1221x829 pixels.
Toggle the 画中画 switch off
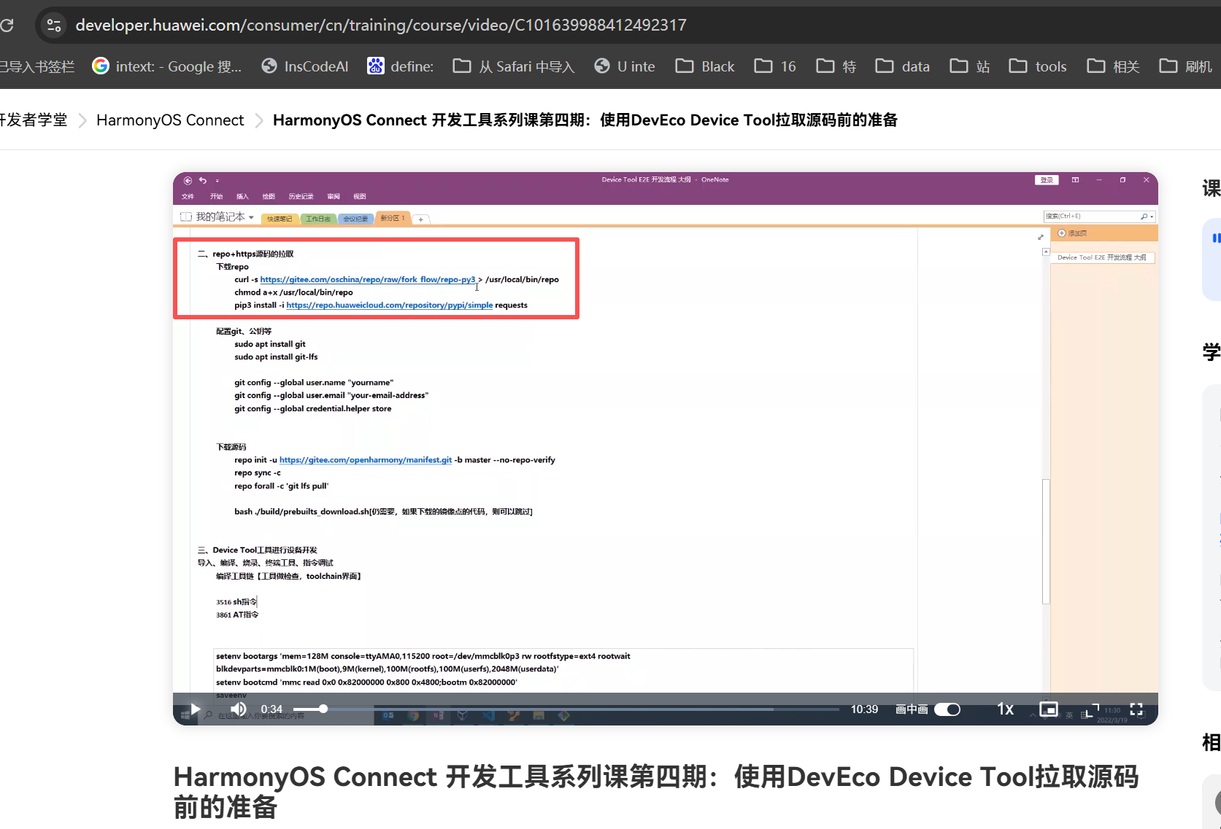[947, 709]
